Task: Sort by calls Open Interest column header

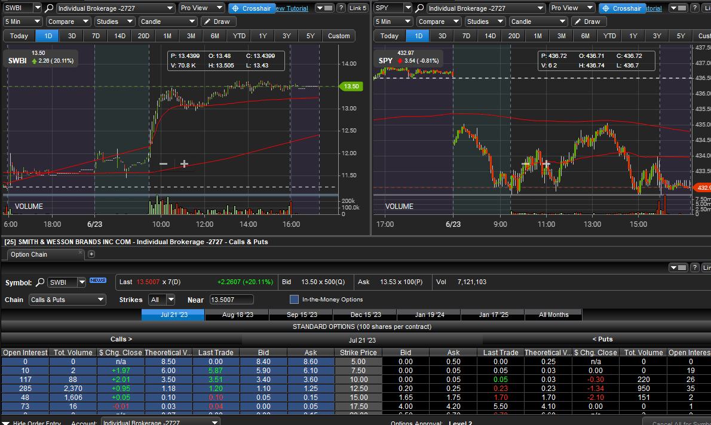Action: tap(25, 353)
